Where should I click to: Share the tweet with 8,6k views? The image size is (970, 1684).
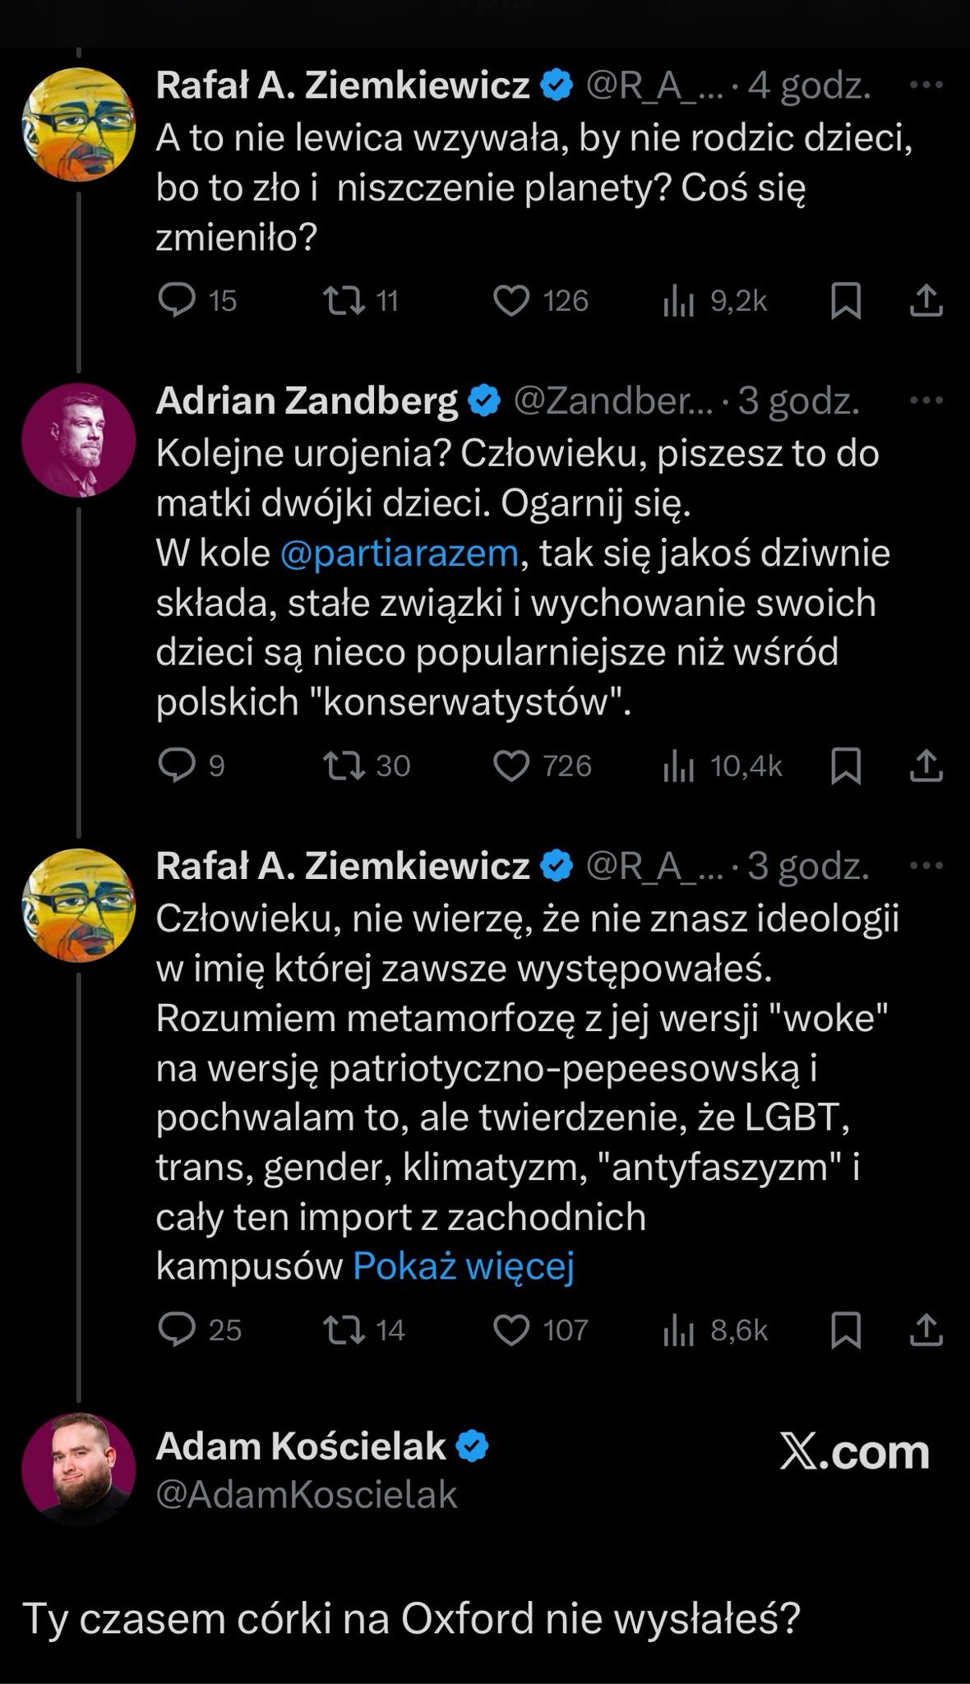926,1330
